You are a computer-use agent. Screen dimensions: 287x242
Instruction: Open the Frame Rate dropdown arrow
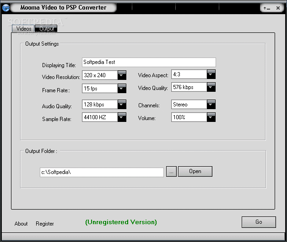tap(122, 89)
